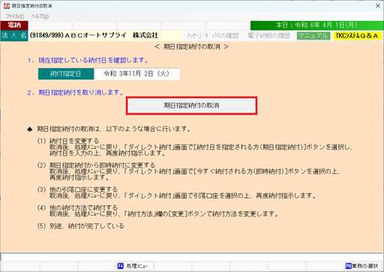Click item (3) 他の引落口座に変更する
This screenshot has height=272, width=384.
[x=77, y=190]
